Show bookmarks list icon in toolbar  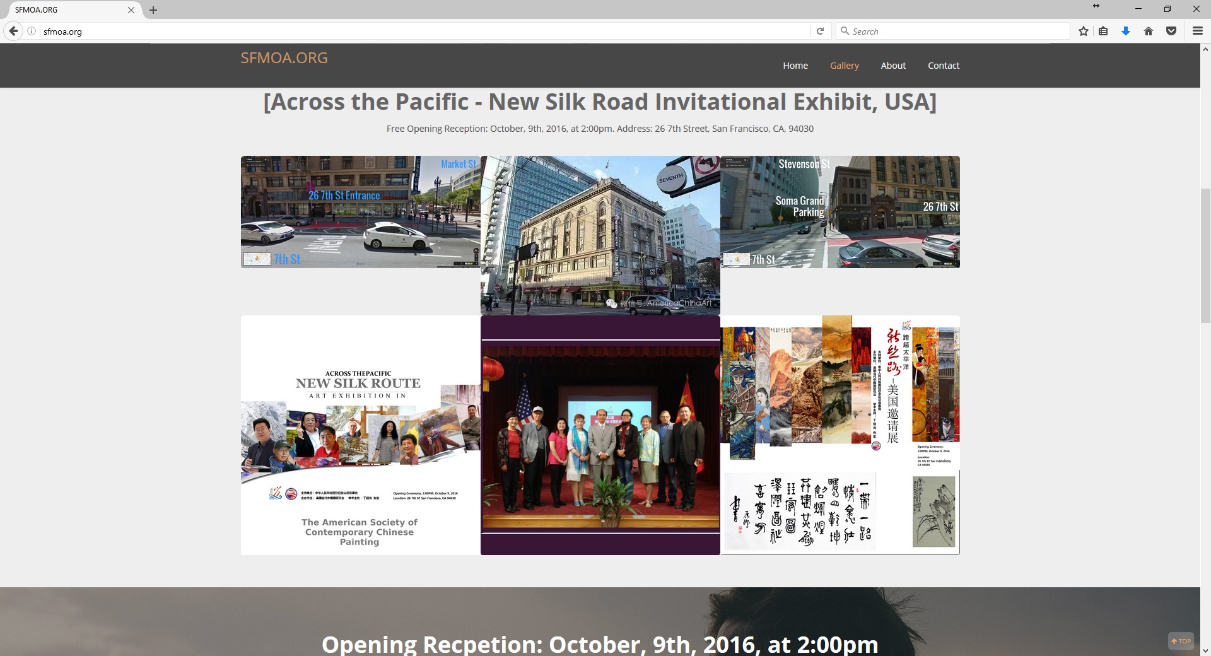click(1103, 31)
